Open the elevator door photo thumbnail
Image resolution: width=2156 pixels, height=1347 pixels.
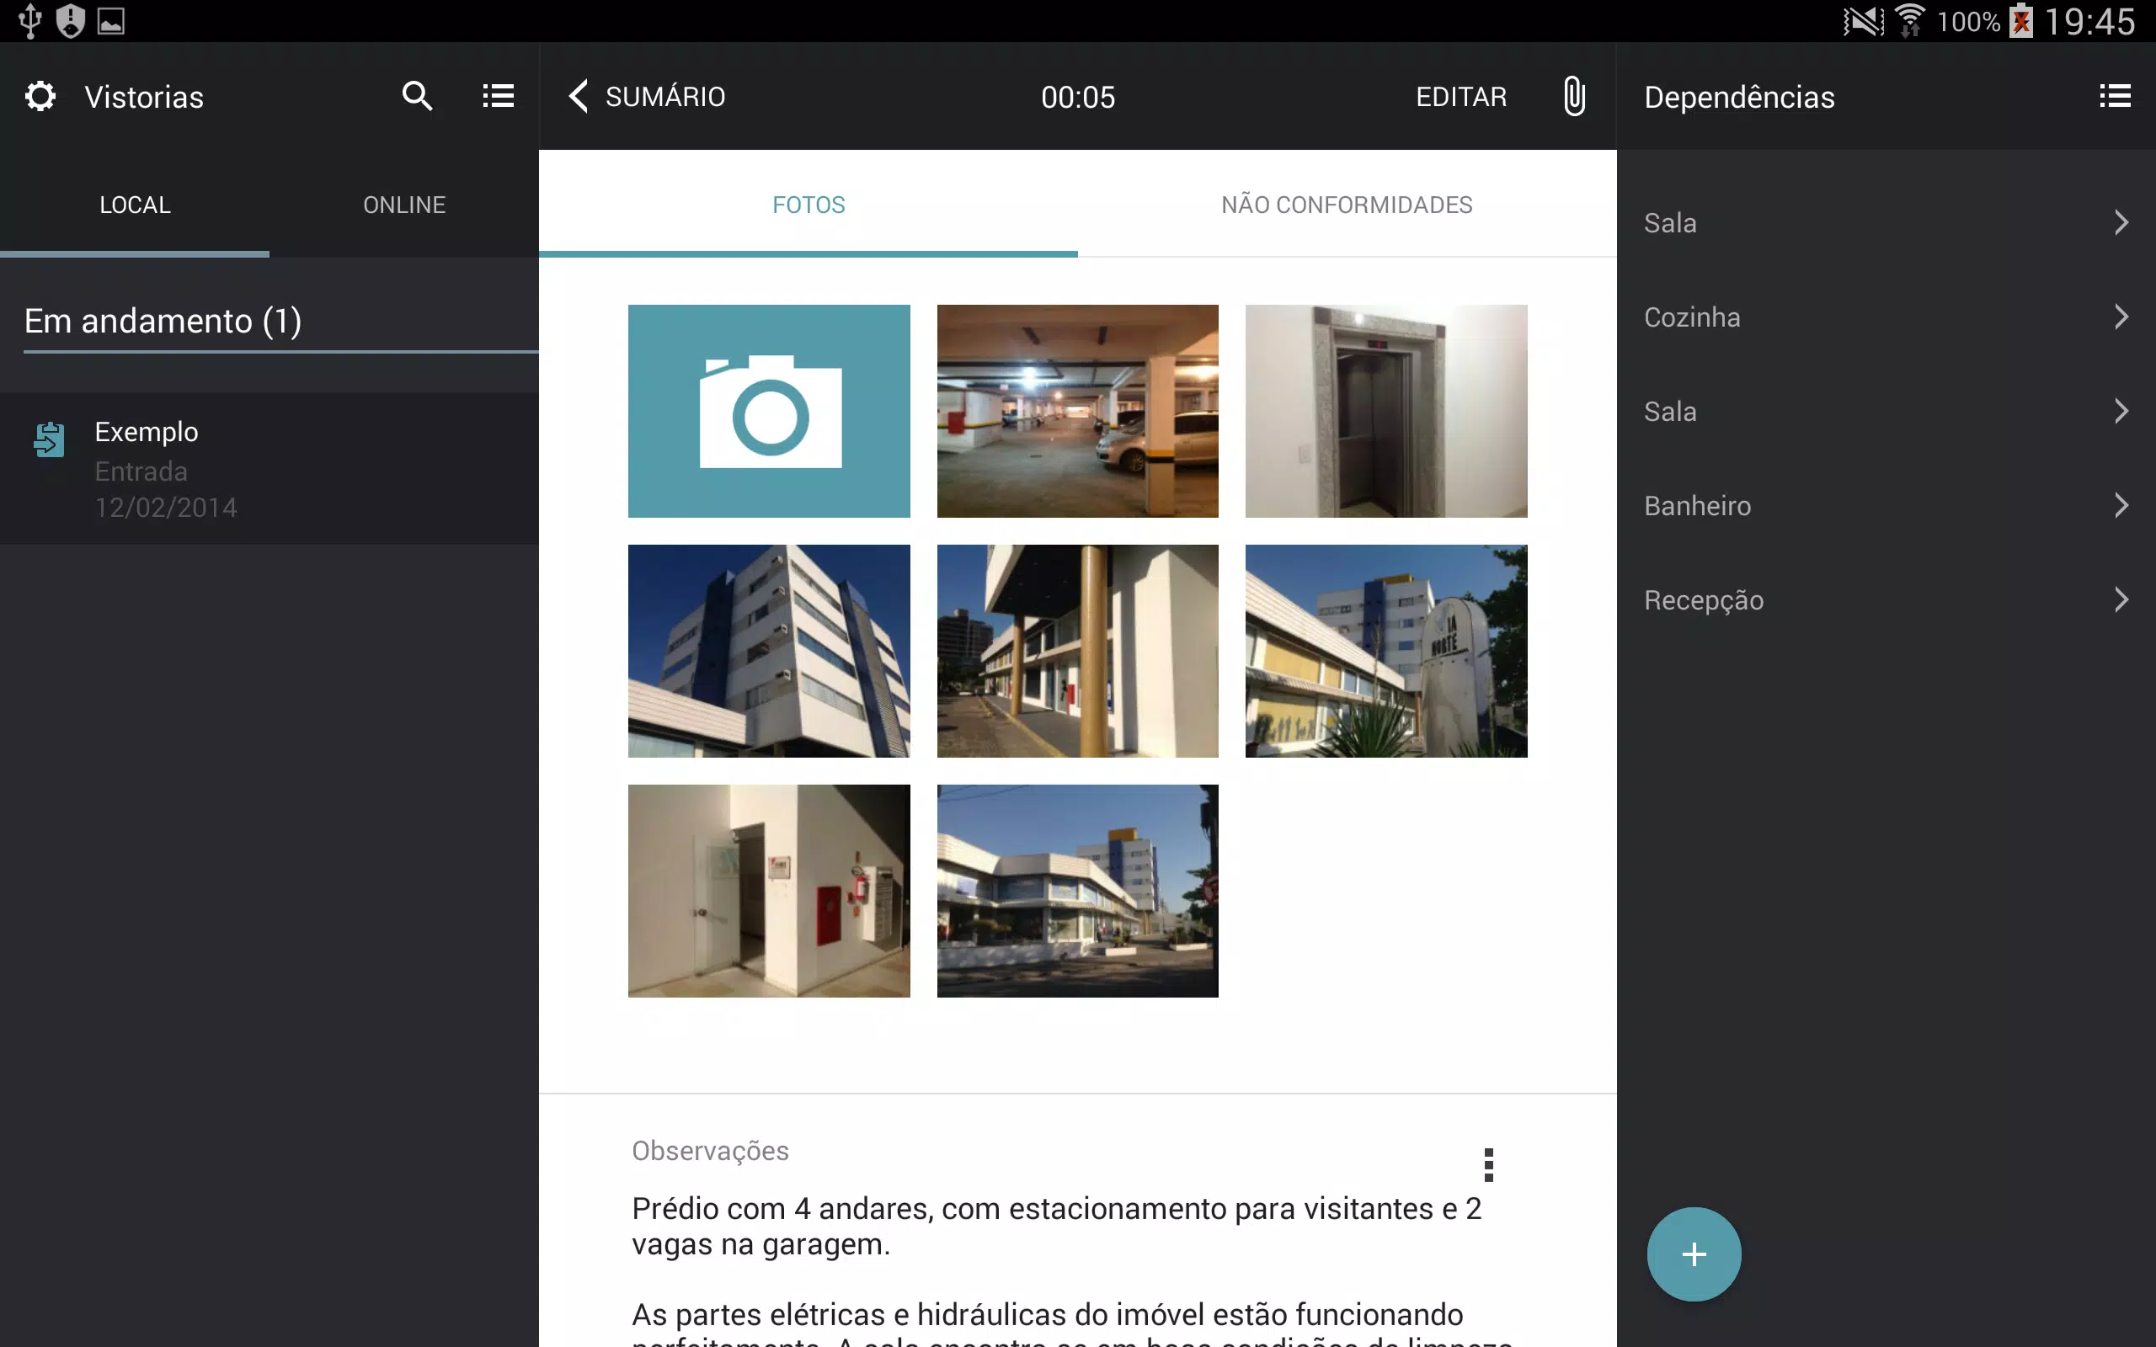pyautogui.click(x=1386, y=411)
